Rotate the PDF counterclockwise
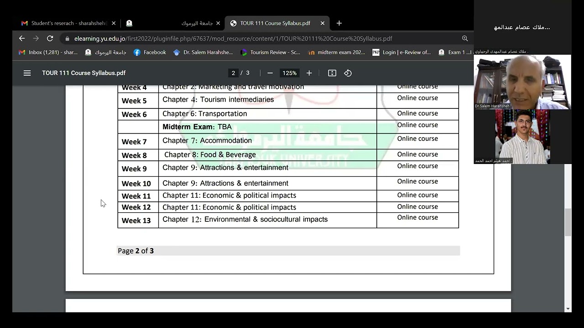 pos(348,73)
